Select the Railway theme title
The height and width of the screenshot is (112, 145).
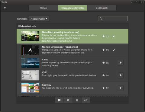point(47,85)
